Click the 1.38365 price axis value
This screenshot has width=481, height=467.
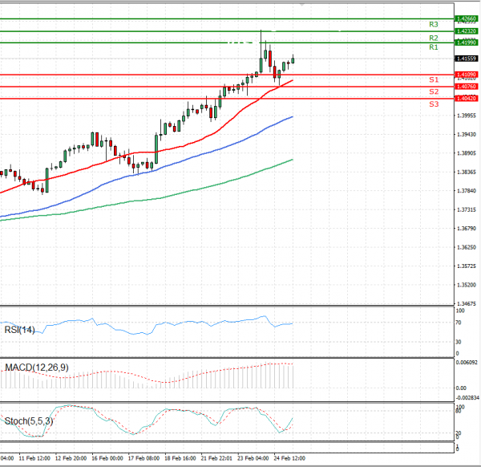467,172
